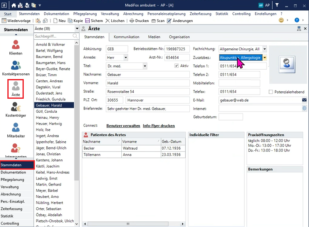Expand the Fachrichtung dropdown
This screenshot has height=227, width=309.
pyautogui.click(x=264, y=49)
